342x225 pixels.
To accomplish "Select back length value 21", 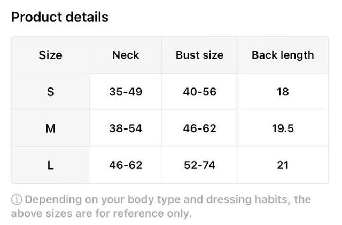I will click(283, 165).
